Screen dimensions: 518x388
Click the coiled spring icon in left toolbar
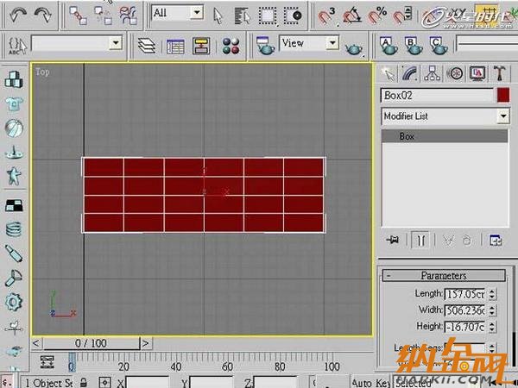[14, 229]
